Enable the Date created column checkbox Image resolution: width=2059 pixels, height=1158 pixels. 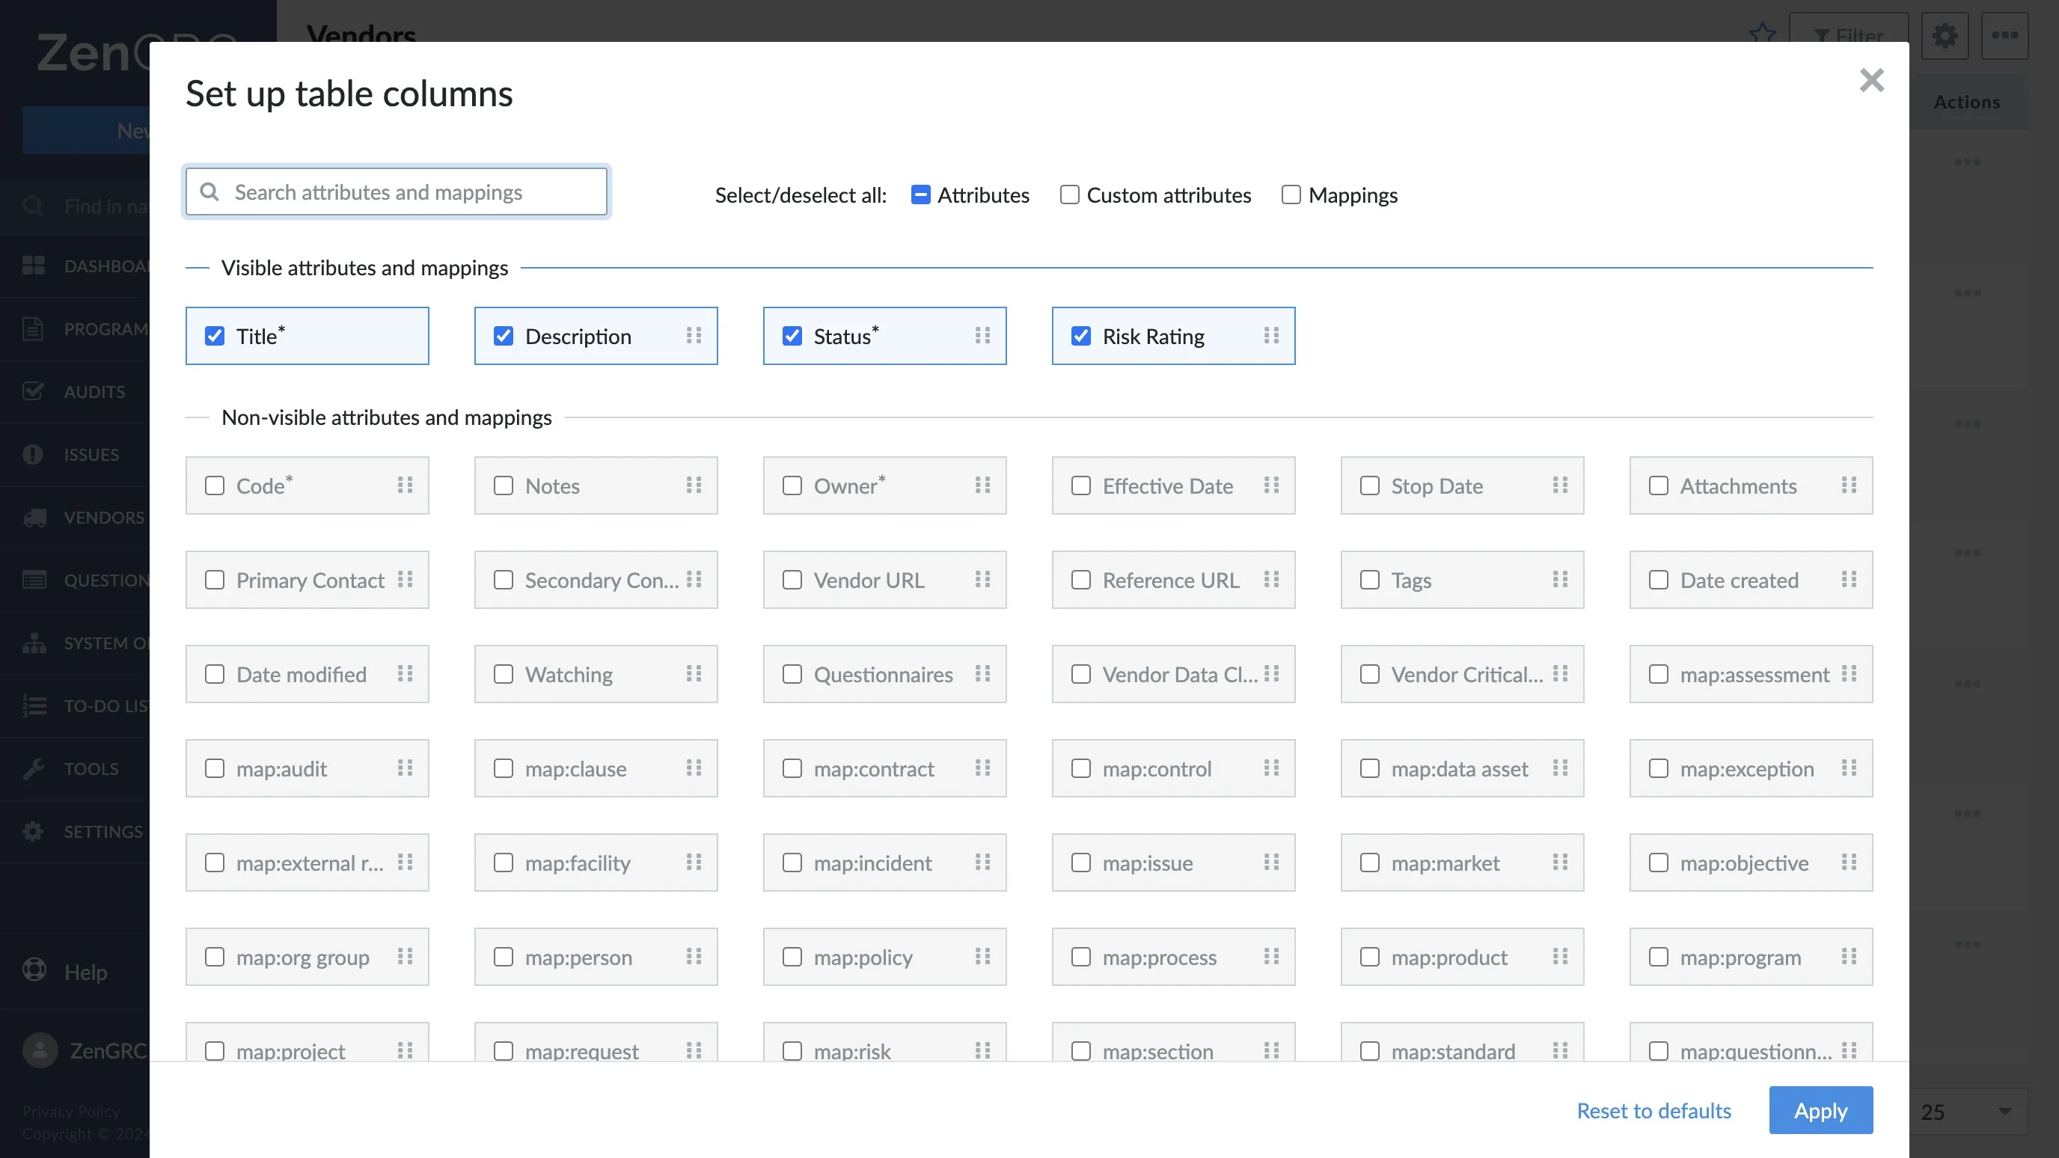[x=1659, y=580]
